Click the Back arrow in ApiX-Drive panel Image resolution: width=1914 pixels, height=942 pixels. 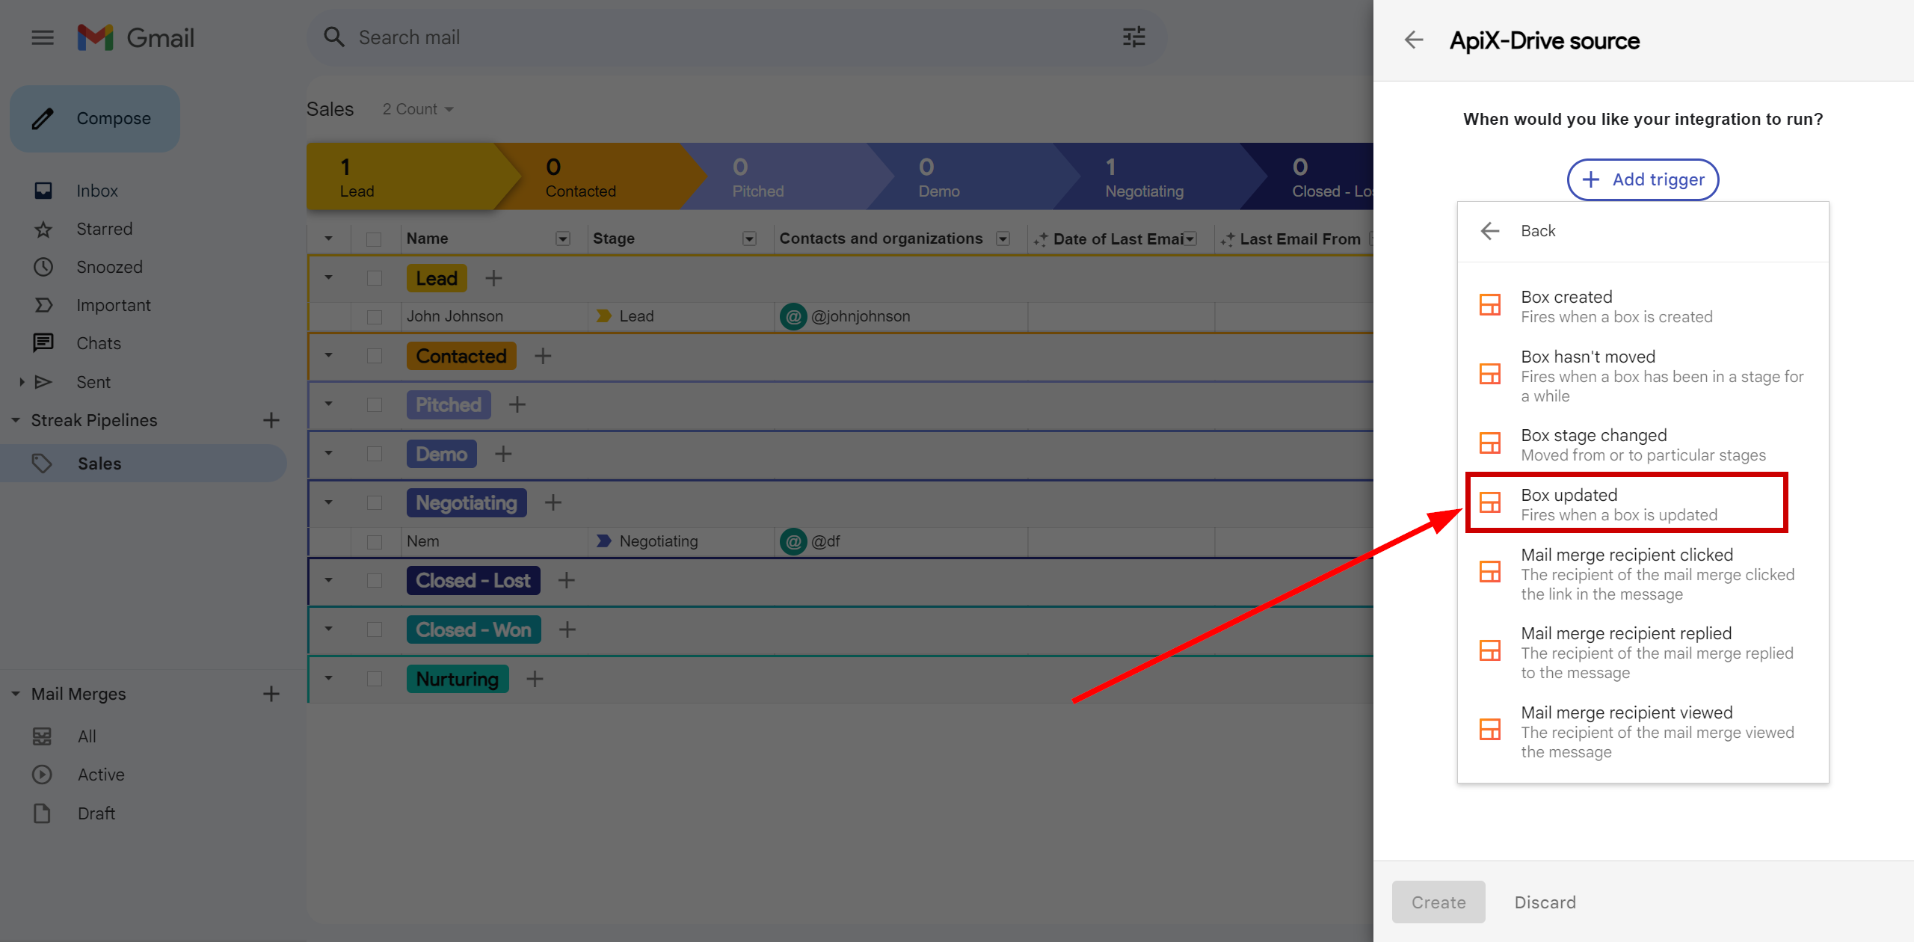[1490, 230]
